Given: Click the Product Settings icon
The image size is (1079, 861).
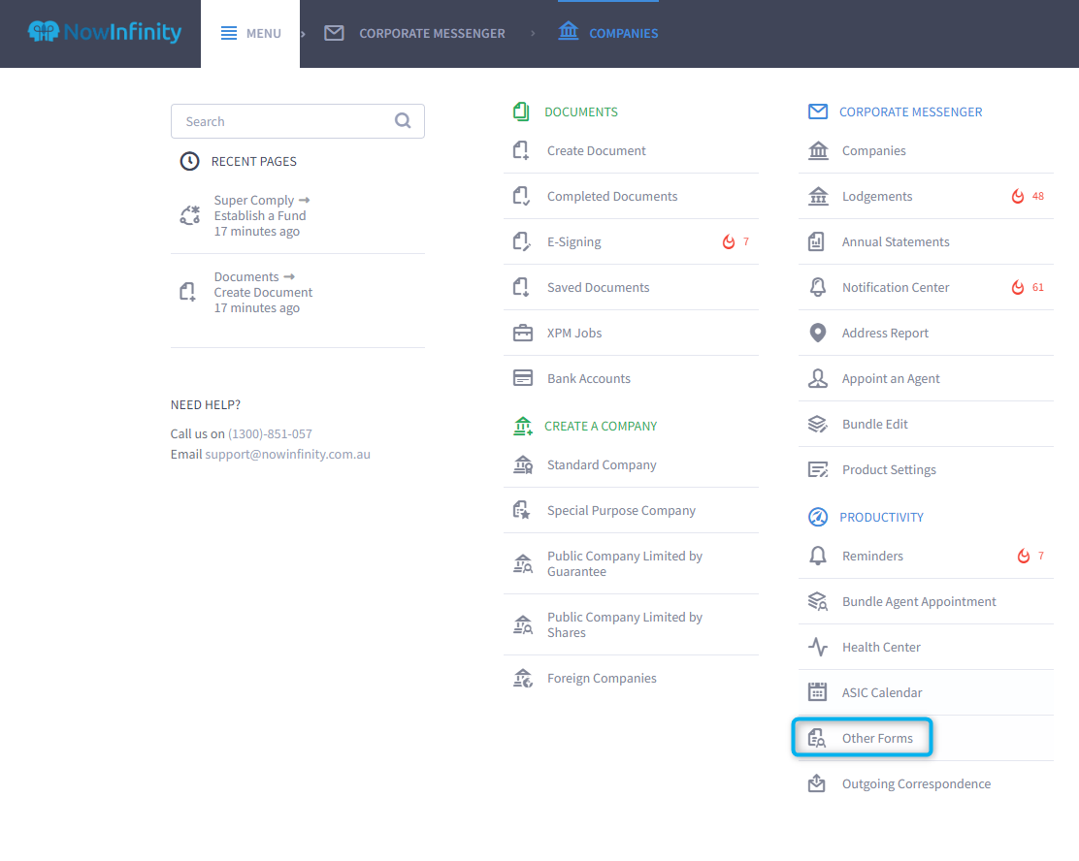Looking at the screenshot, I should click(x=818, y=469).
